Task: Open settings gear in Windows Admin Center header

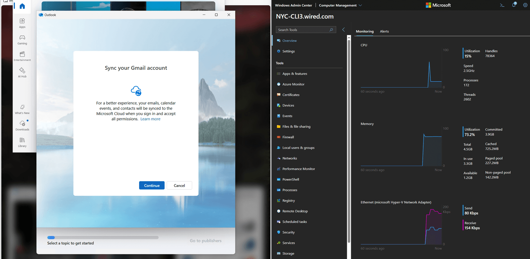Action: [525, 5]
